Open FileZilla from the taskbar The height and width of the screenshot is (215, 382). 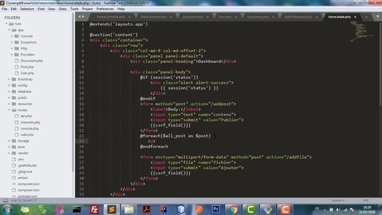coord(94,210)
